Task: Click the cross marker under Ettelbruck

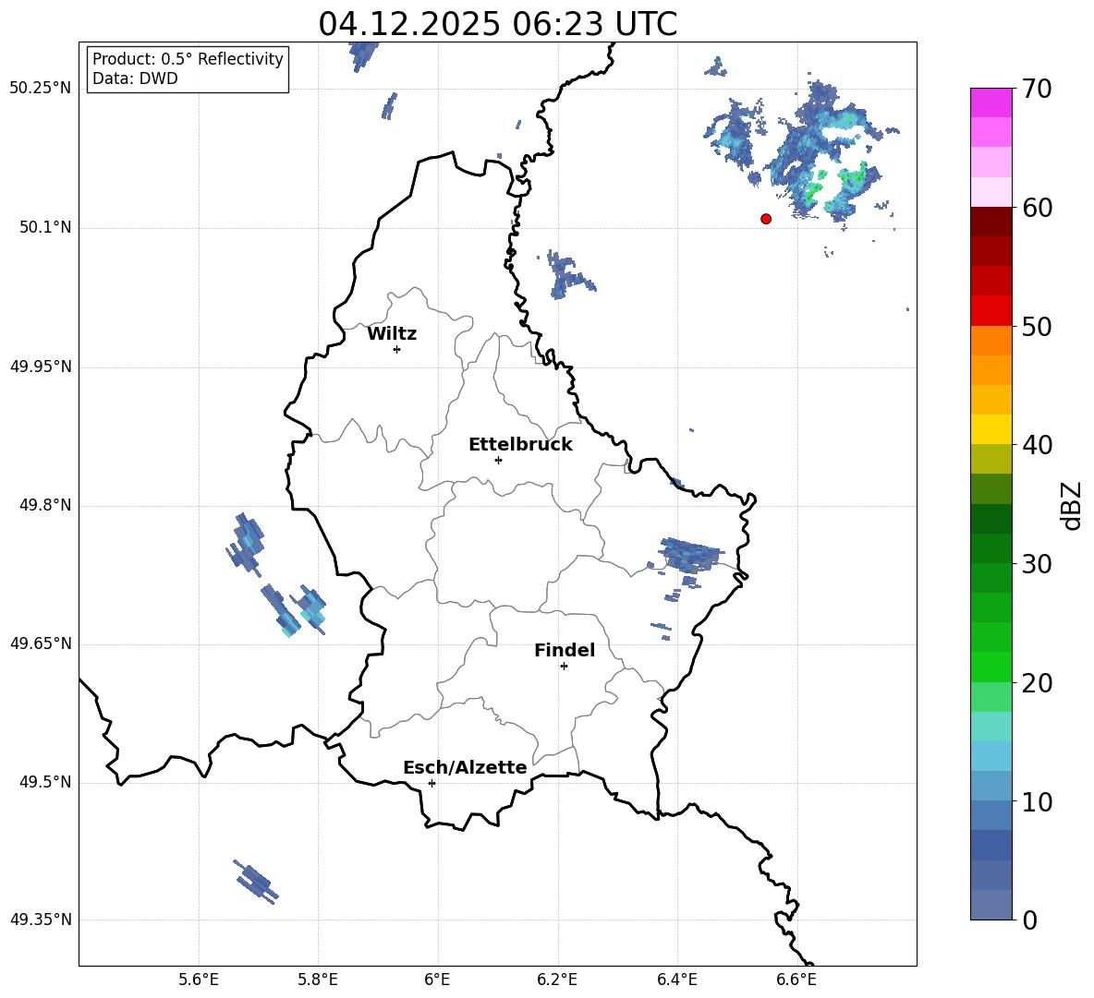Action: 498,460
